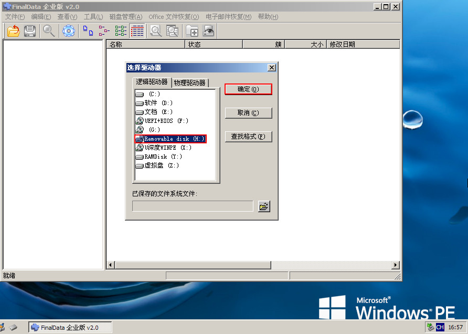Select the 文档 (E:) drive
Screen dimensions: 468x334
154,112
